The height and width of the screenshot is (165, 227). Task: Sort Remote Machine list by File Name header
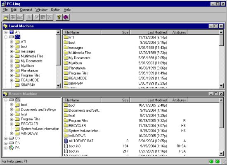click(x=82, y=100)
